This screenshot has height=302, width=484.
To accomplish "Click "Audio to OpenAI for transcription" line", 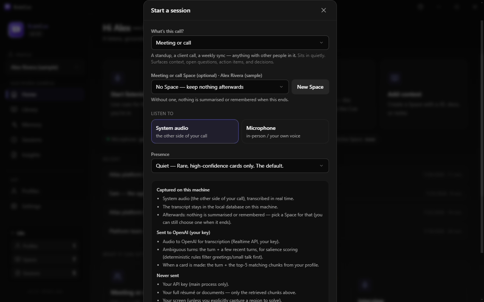I will (x=221, y=242).
